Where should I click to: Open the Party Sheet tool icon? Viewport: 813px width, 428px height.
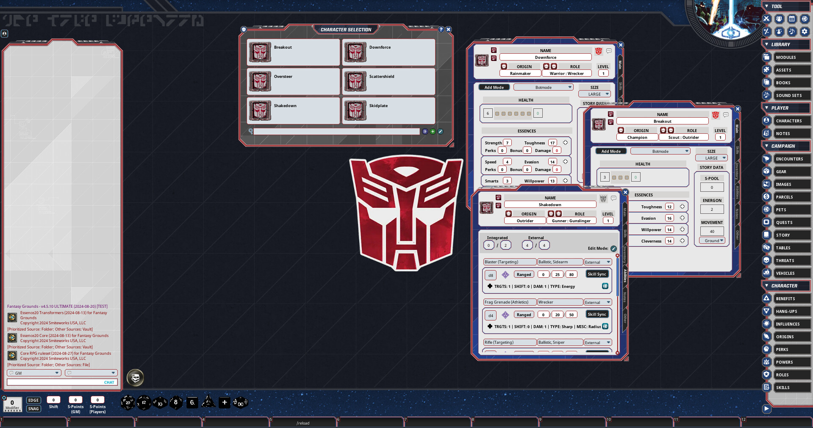pos(779,19)
